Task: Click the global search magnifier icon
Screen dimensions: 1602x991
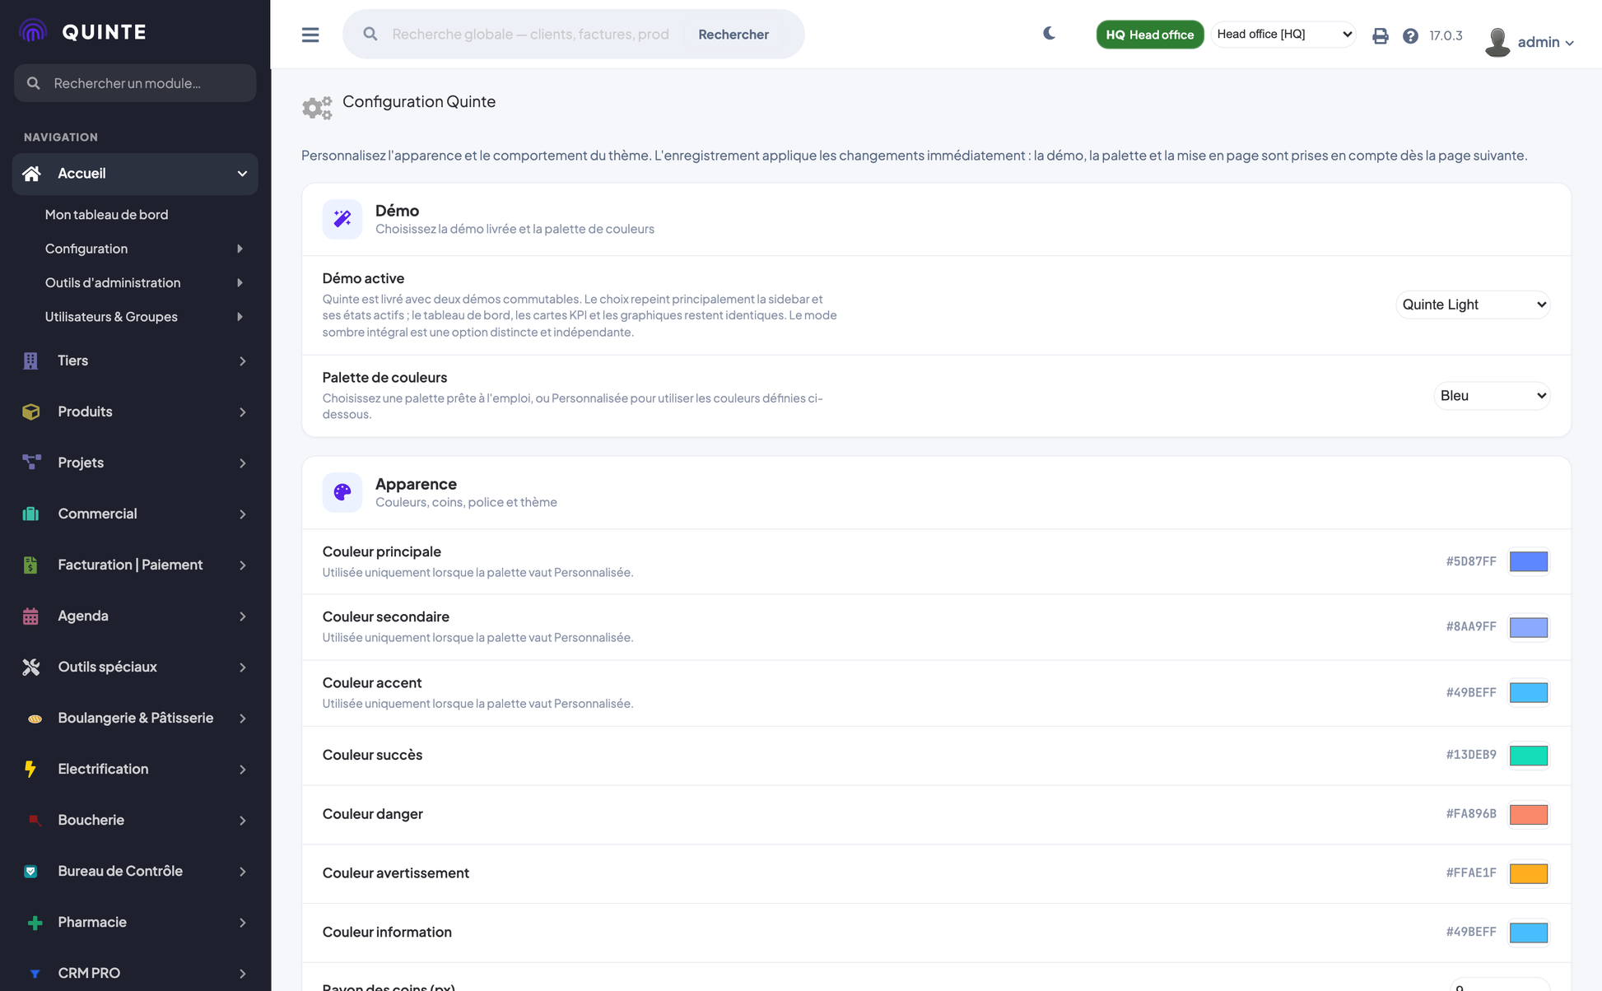Action: tap(370, 34)
